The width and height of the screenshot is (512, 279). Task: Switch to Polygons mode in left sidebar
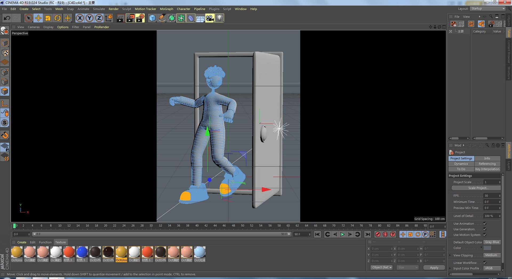click(x=5, y=91)
